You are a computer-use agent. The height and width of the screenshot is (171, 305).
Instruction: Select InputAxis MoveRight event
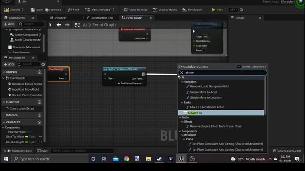pyautogui.click(x=23, y=89)
